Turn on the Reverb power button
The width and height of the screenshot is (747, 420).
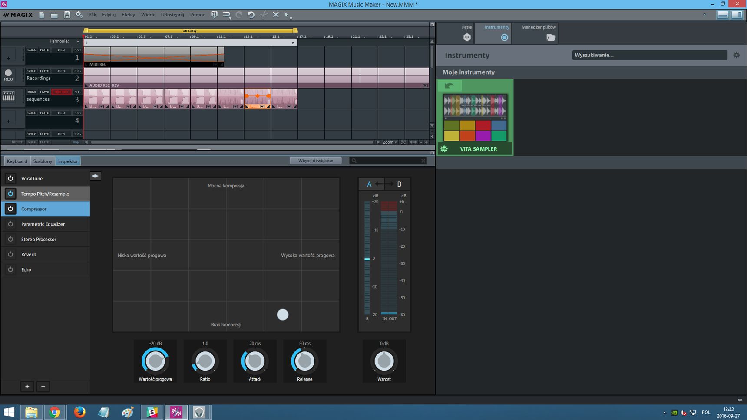pos(10,254)
